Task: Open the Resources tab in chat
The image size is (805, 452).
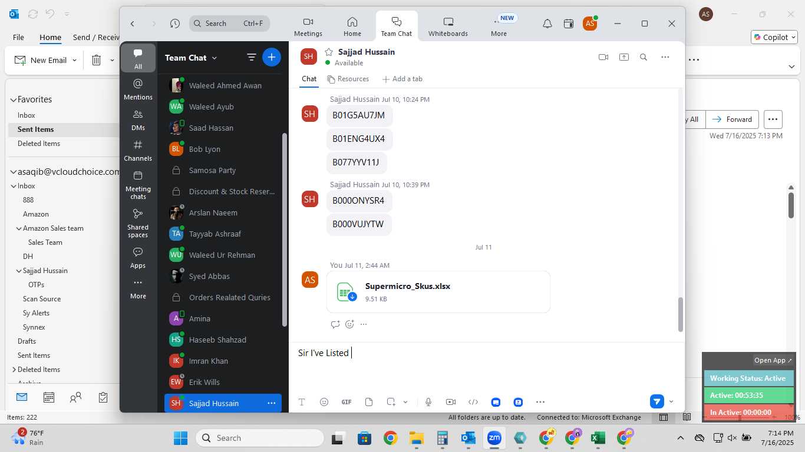Action: 348,79
